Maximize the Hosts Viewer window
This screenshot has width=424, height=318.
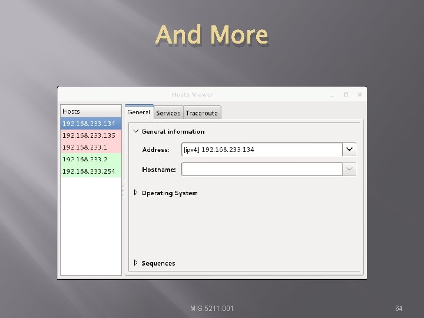pyautogui.click(x=346, y=94)
